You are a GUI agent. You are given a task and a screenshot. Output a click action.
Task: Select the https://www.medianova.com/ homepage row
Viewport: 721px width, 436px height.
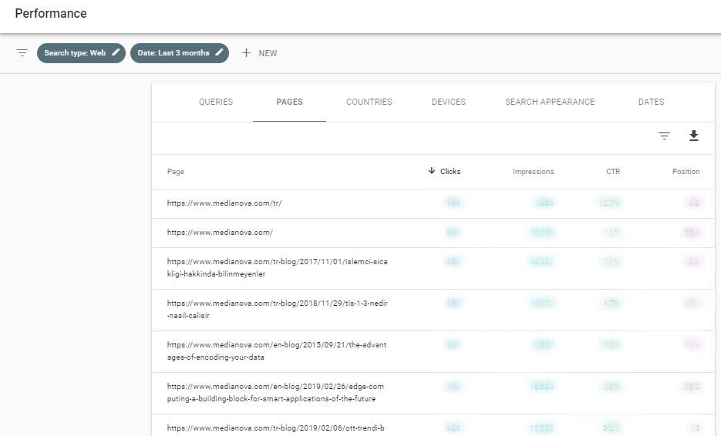tap(433, 233)
